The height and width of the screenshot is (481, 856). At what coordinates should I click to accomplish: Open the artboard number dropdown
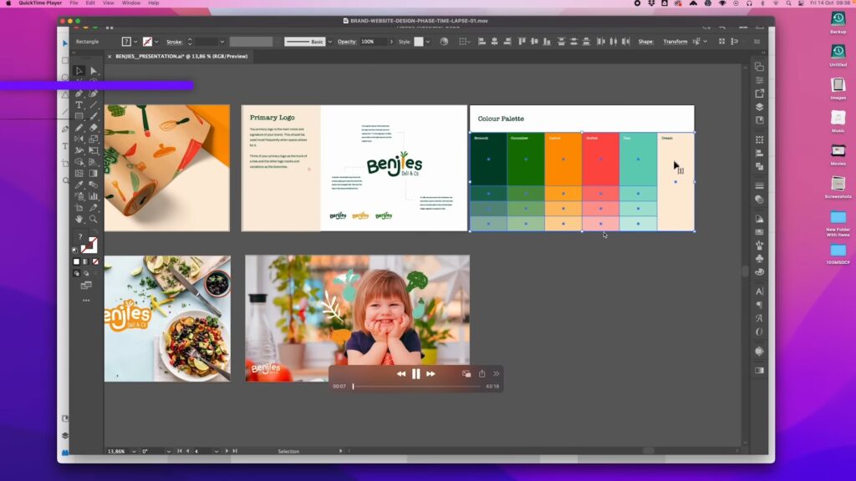[x=217, y=451]
